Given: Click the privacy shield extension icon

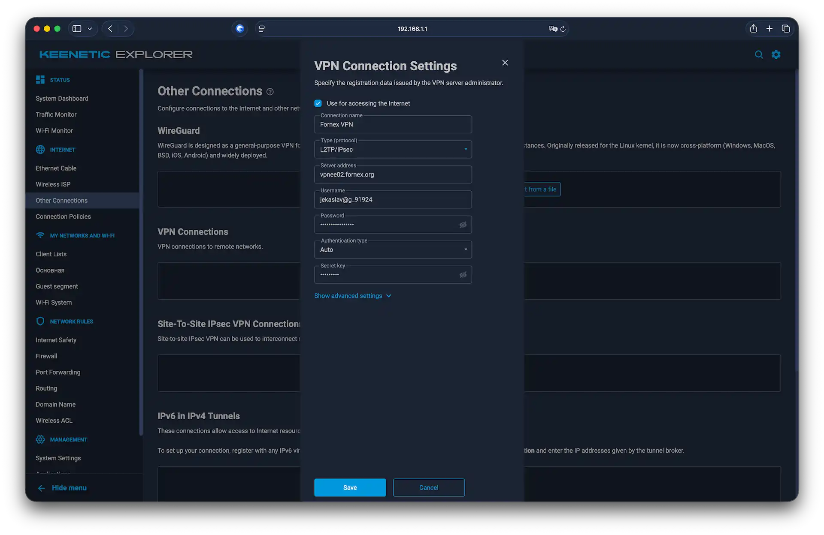Looking at the screenshot, I should click(x=240, y=29).
